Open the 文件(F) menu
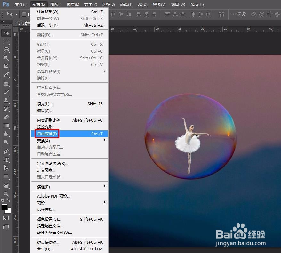 click(21, 4)
